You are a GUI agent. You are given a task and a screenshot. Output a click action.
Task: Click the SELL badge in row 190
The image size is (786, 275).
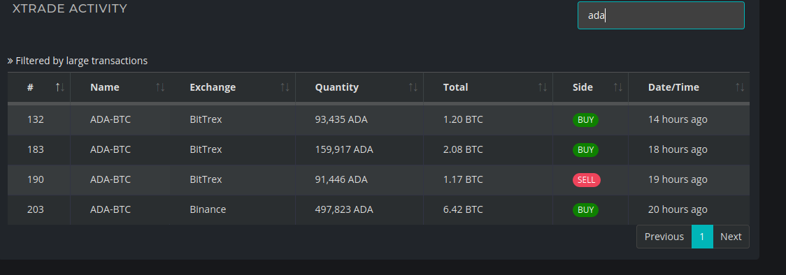(x=587, y=180)
